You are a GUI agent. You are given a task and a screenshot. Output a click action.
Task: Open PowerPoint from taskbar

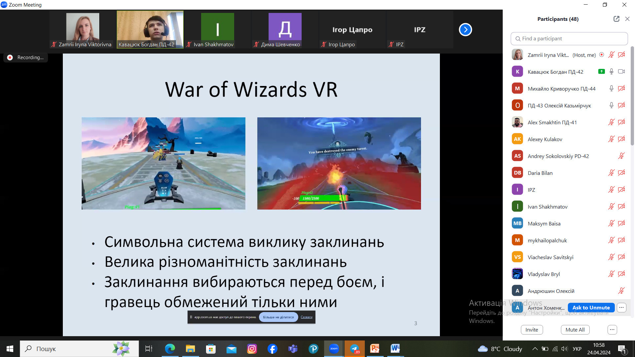click(375, 349)
